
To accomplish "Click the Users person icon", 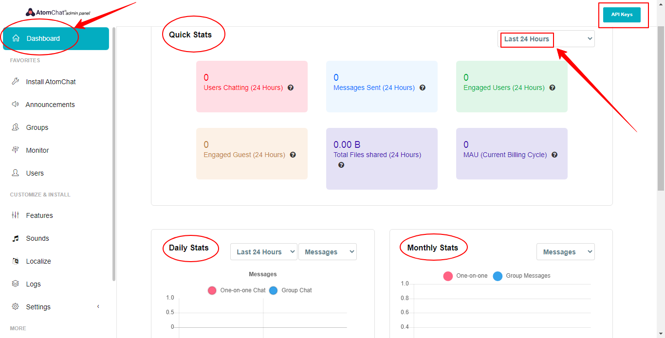I will tap(16, 173).
